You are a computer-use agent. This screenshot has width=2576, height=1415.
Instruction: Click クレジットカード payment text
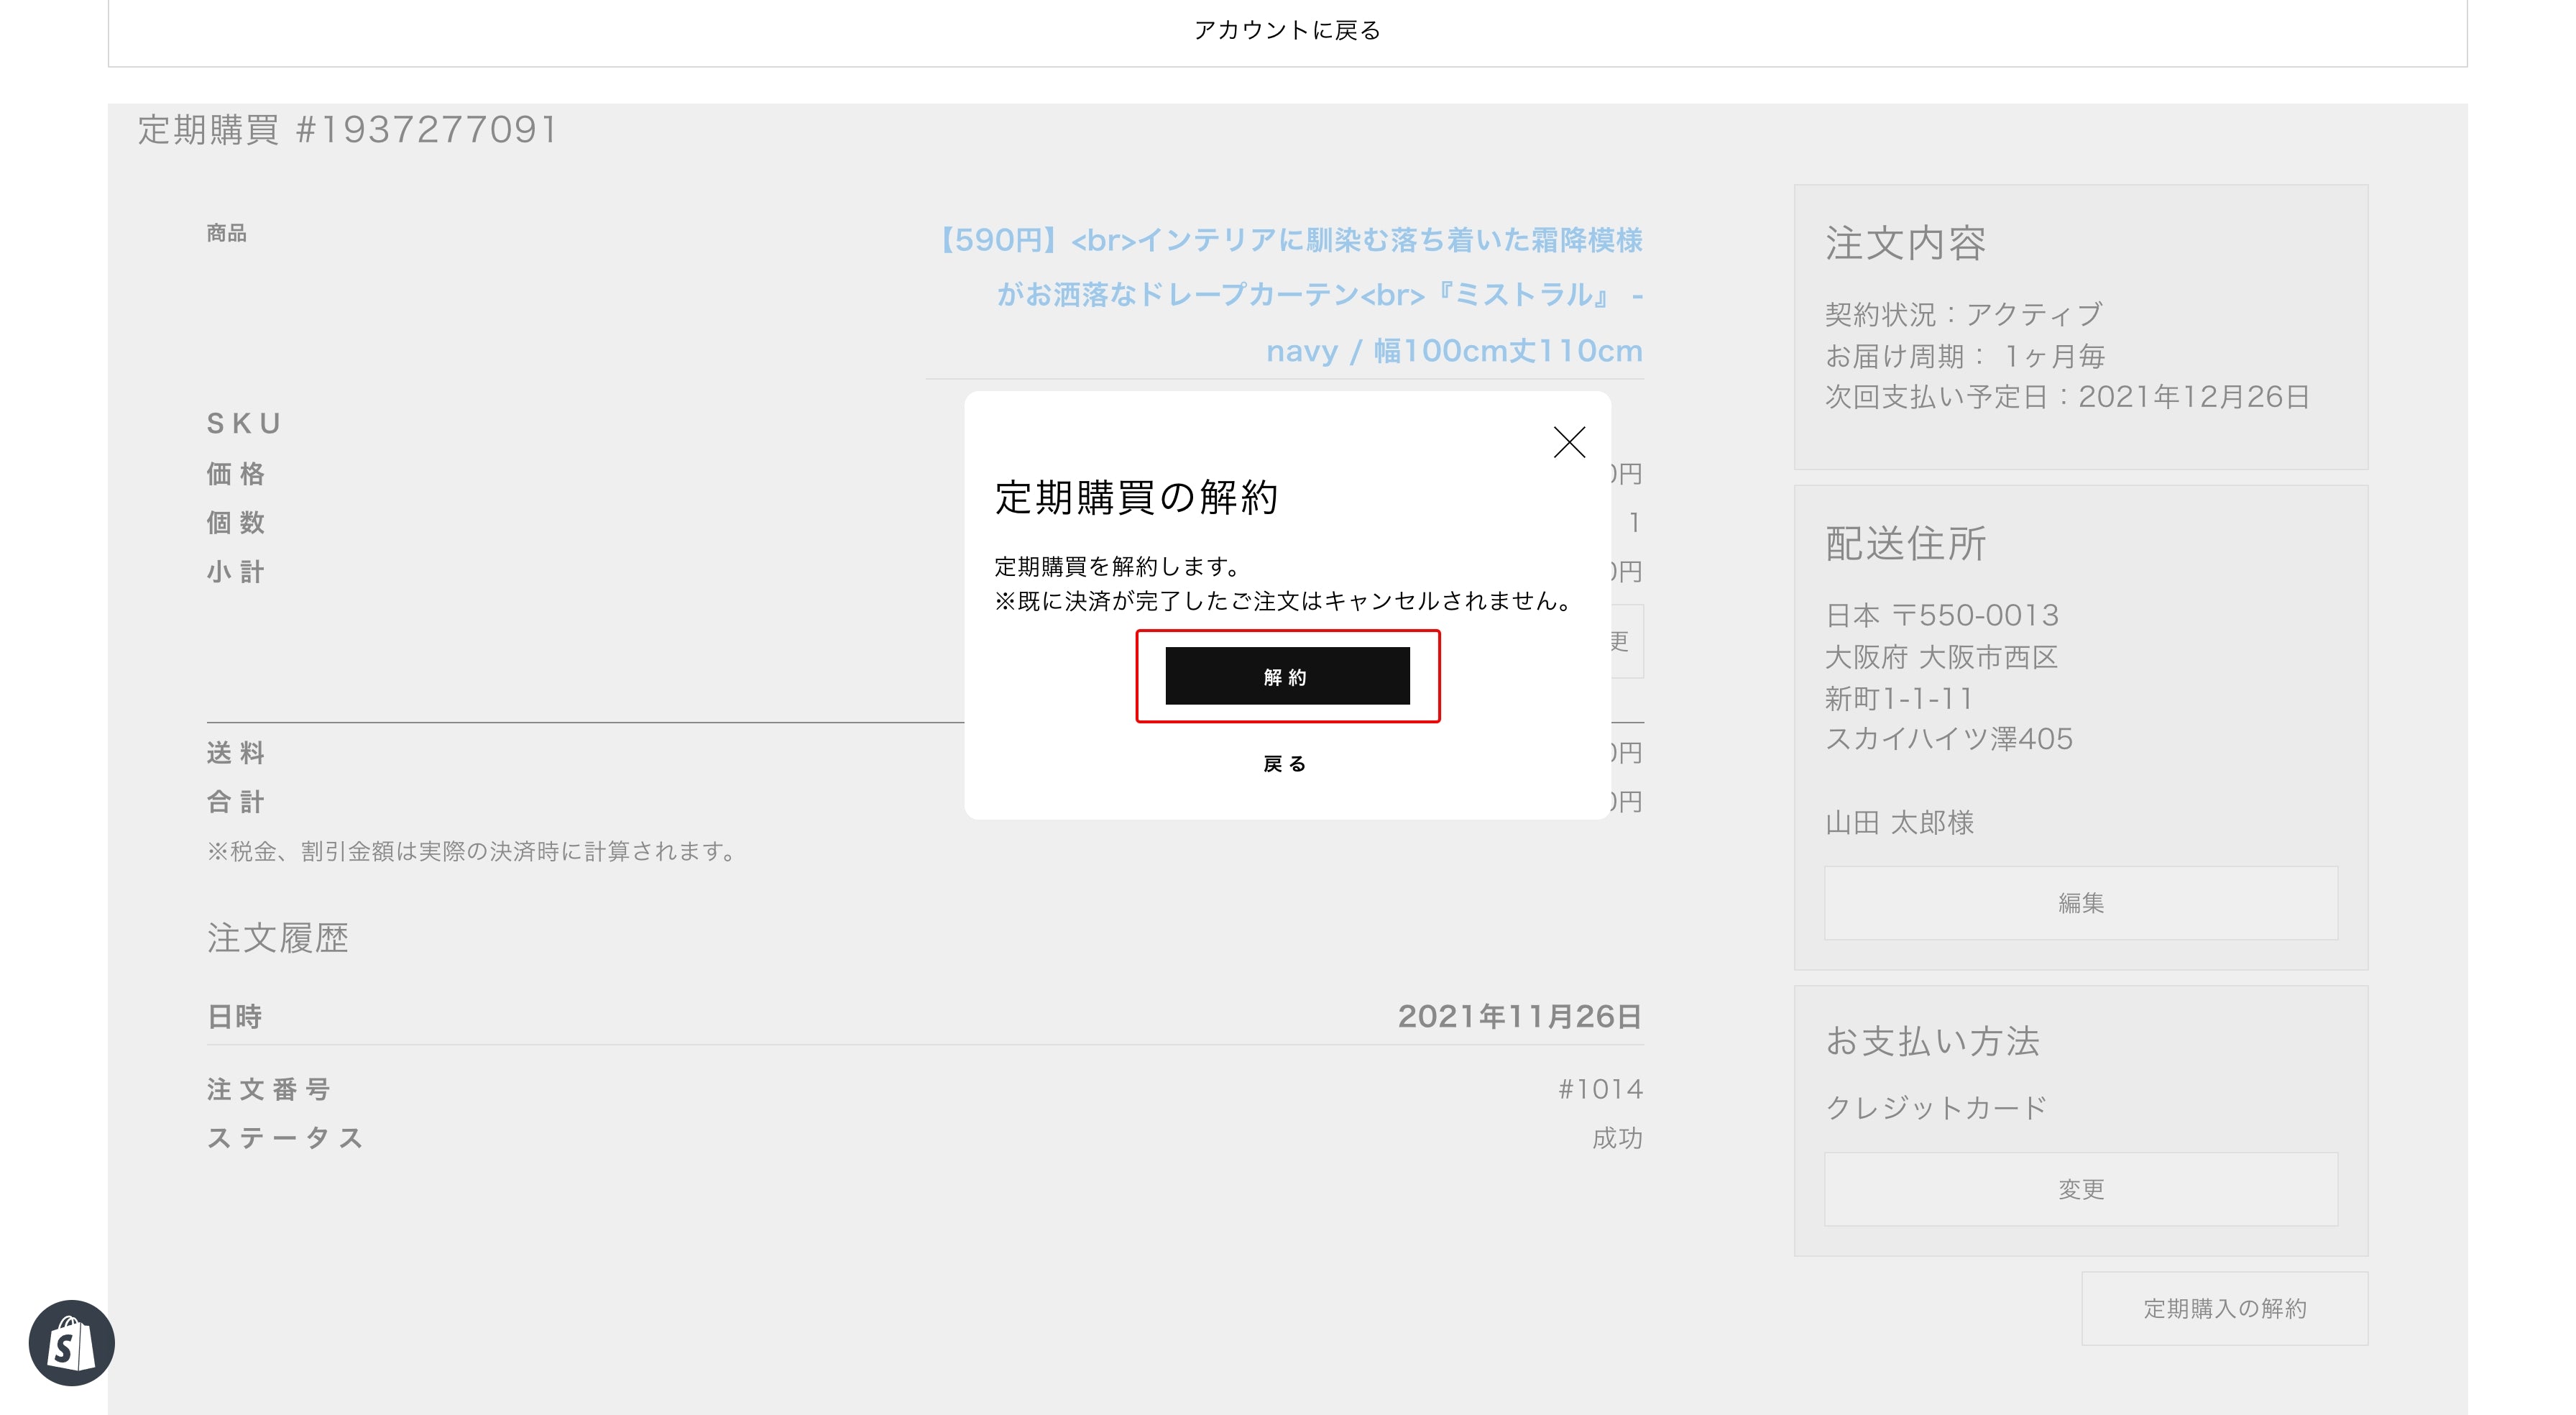[x=1936, y=1108]
